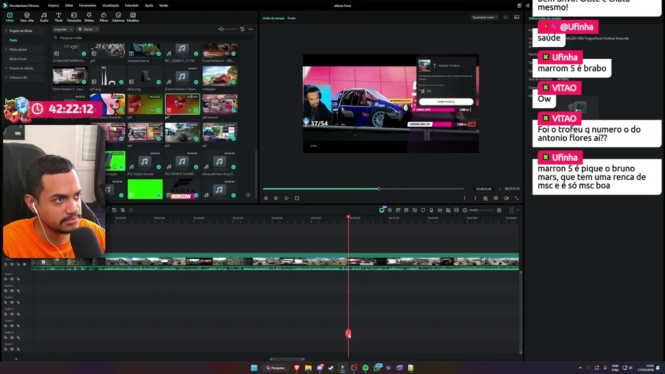Open Windows Start menu

254,368
